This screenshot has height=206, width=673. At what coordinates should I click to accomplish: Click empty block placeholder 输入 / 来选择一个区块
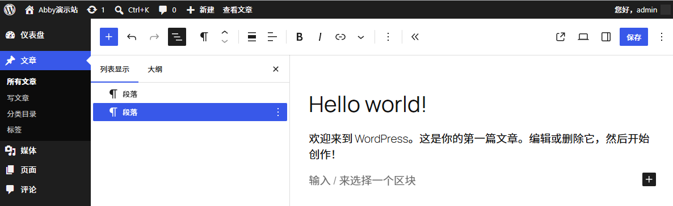362,181
